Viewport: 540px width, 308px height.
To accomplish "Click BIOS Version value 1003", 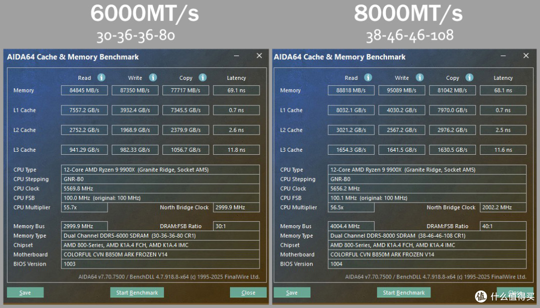I will (160, 264).
